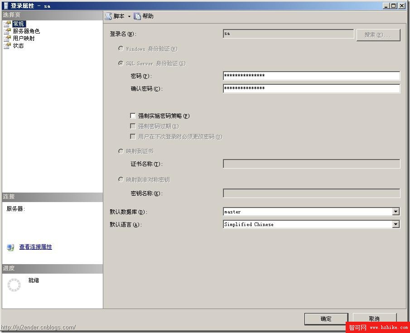The height and width of the screenshot is (333, 410).
Task: Click the 用户映射 page icon
Action: click(7, 39)
